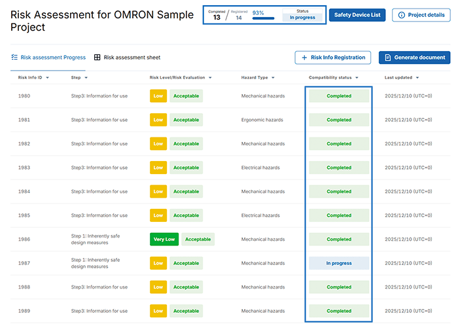
Task: Click the Very Low badge in row 1986
Action: point(164,240)
